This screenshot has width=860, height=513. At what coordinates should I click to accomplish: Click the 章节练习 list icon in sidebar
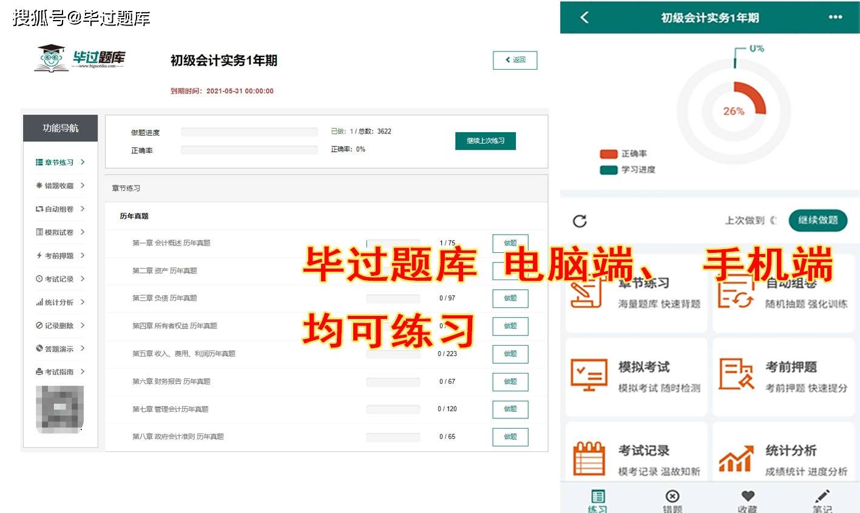click(x=39, y=163)
